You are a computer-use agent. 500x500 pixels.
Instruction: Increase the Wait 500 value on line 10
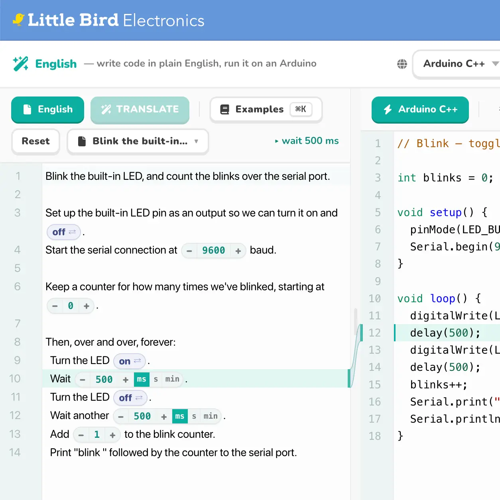click(126, 380)
